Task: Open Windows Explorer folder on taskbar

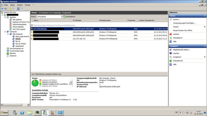Action: [30, 113]
